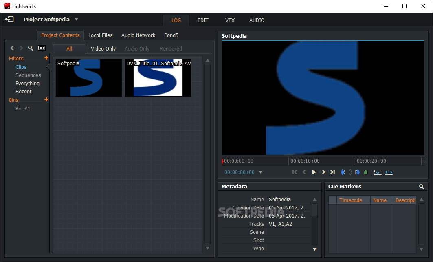Switch to the AUDIO workspace tab
Screen dimensions: 433x262
click(x=257, y=20)
